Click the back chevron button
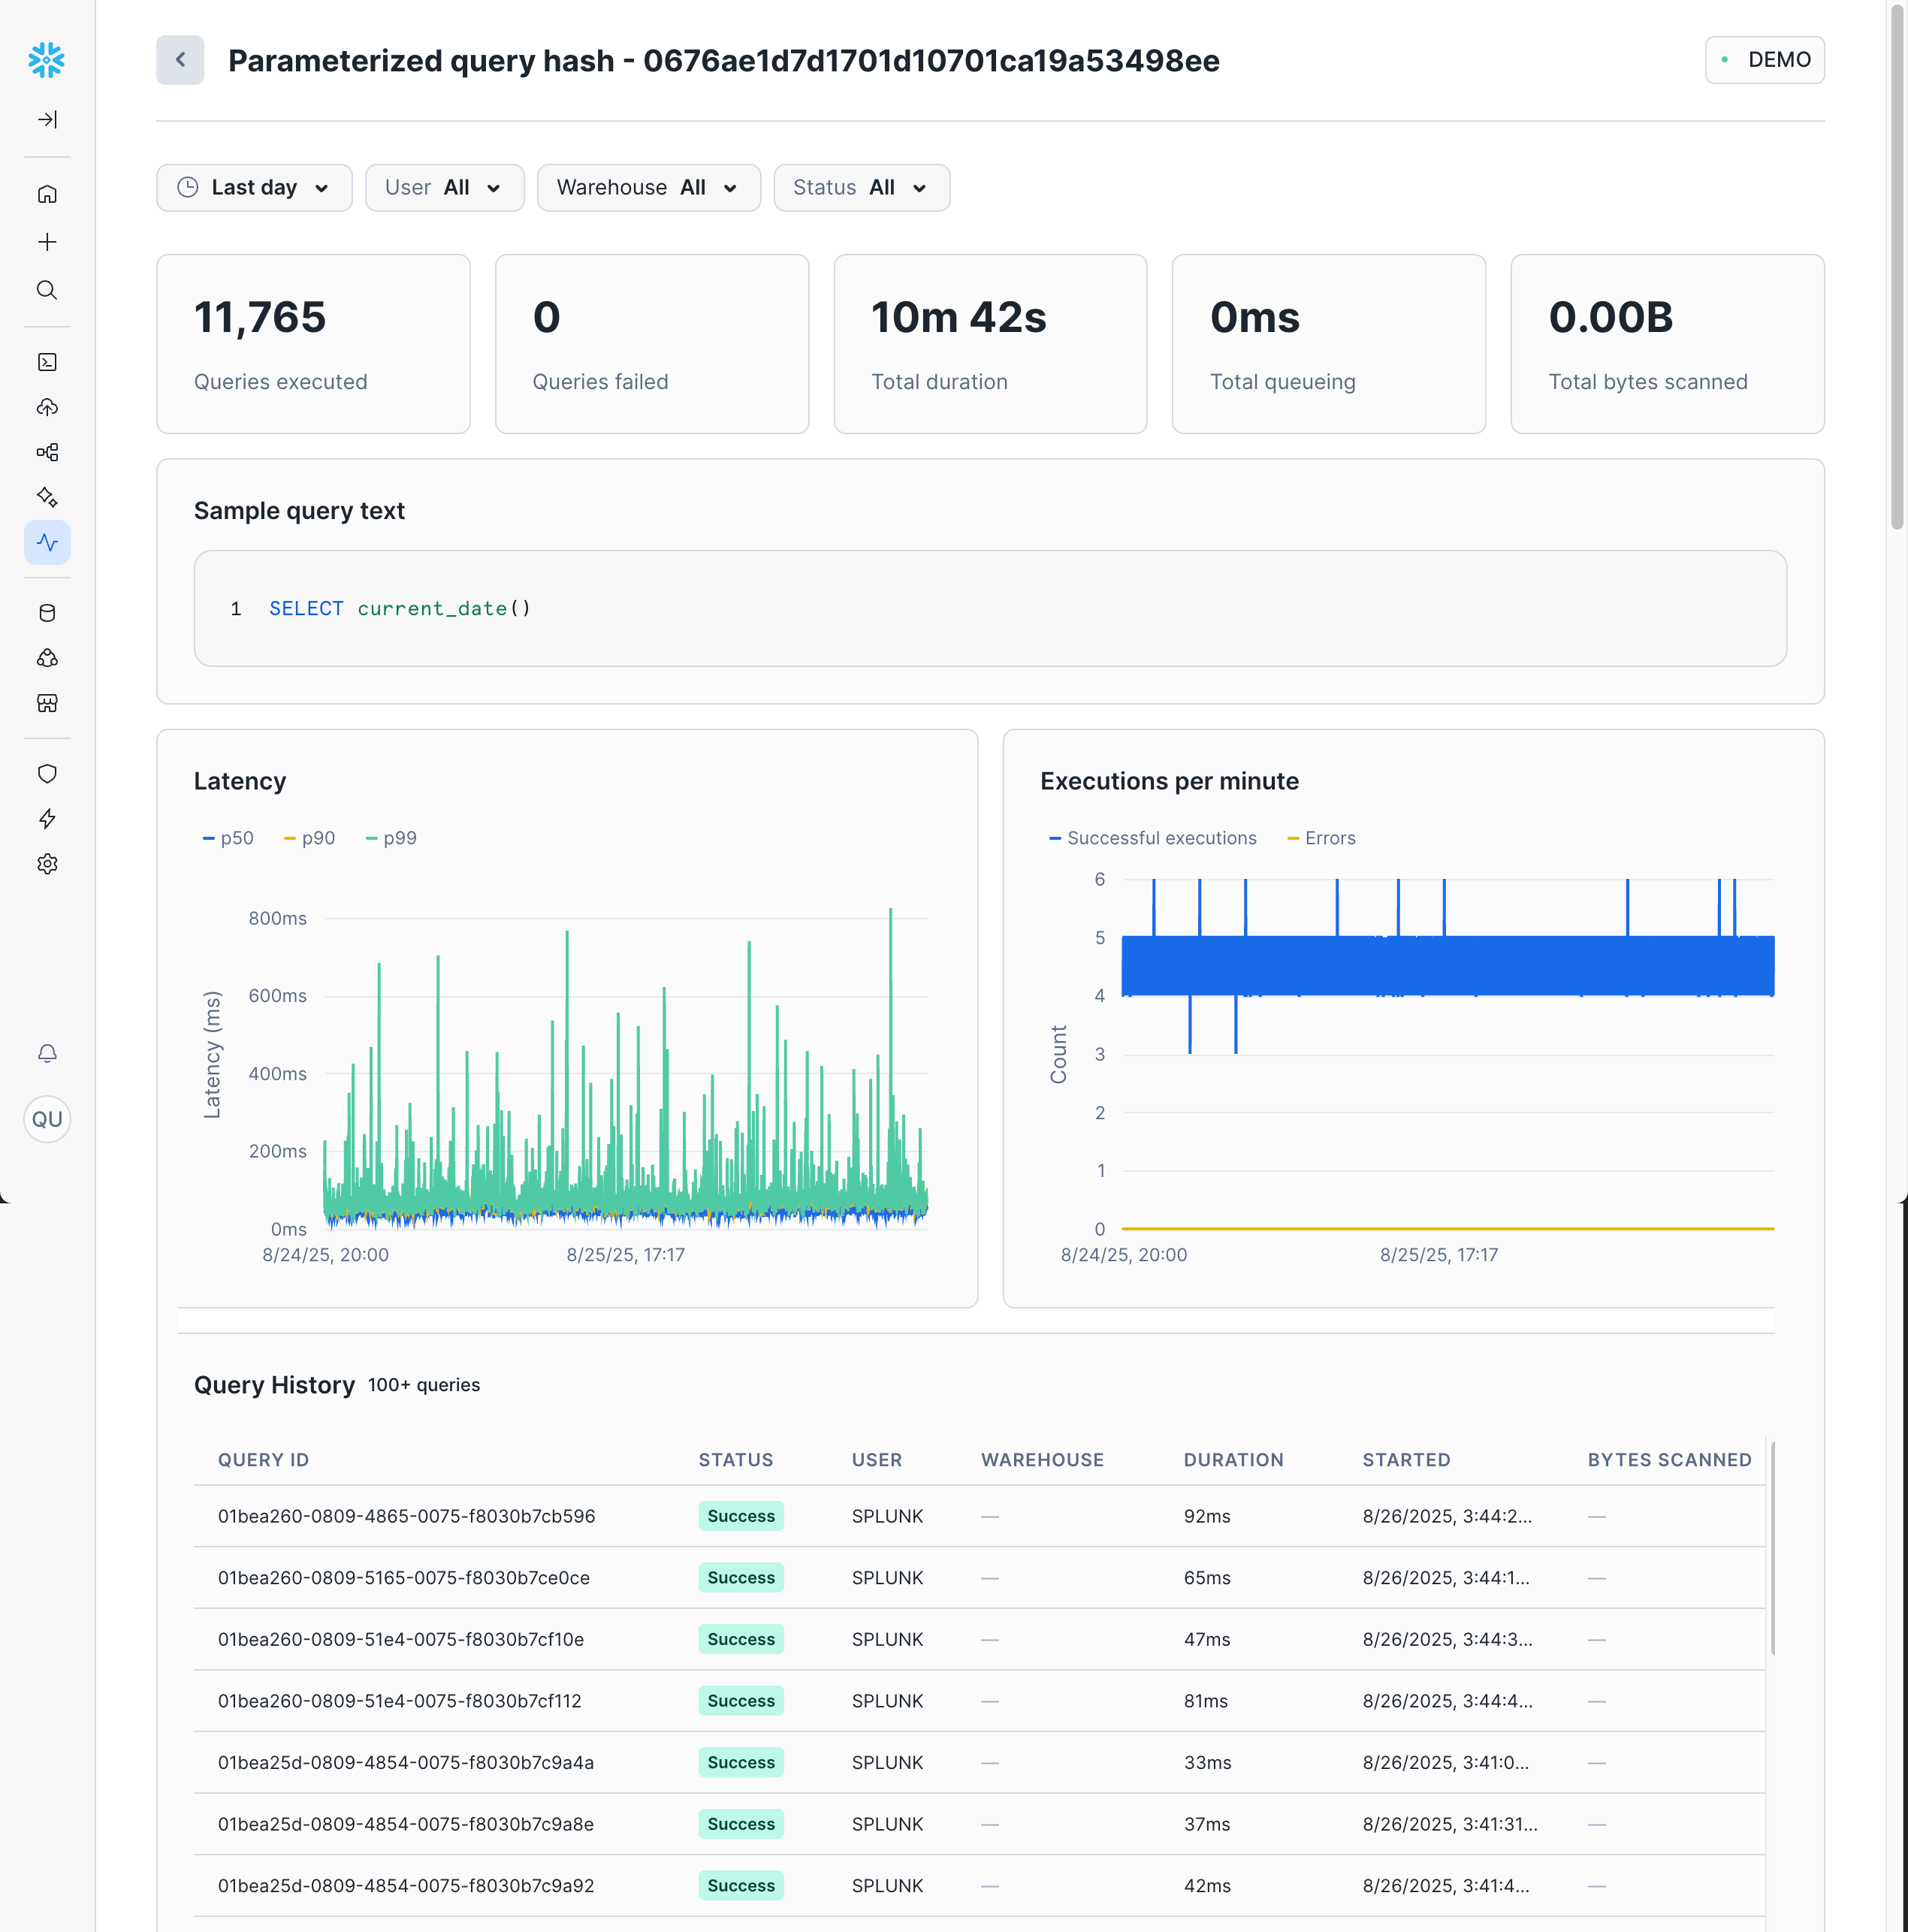This screenshot has height=1932, width=1908. tap(180, 60)
